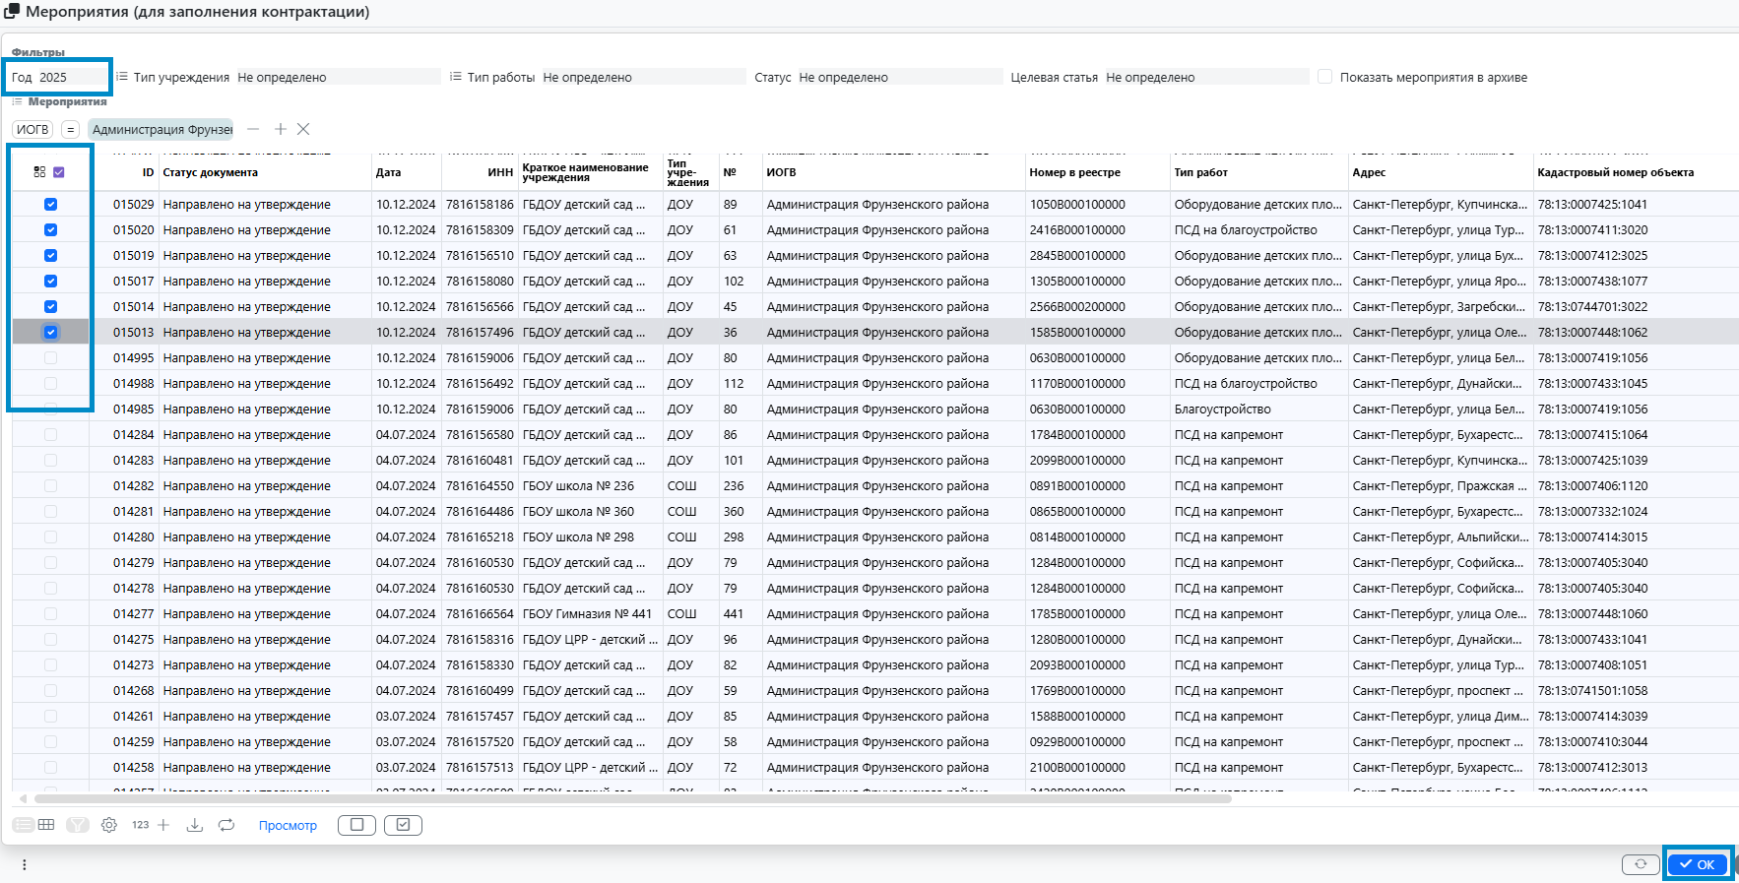
Task: Open the three-dot menu at bottom left
Action: pos(25,864)
